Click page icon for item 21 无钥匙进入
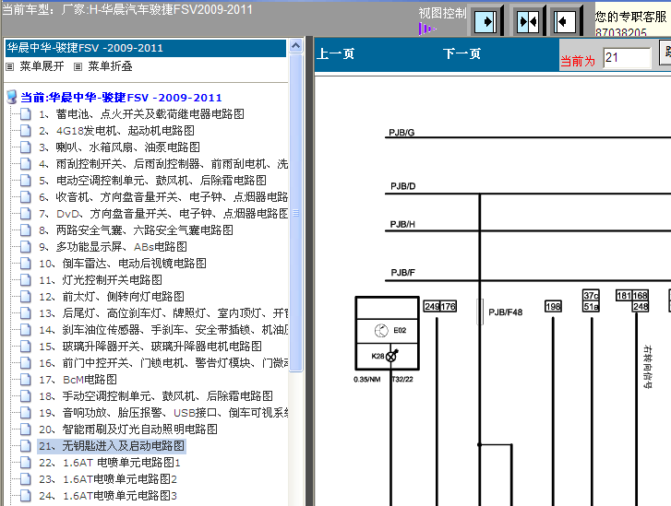 pyautogui.click(x=26, y=446)
